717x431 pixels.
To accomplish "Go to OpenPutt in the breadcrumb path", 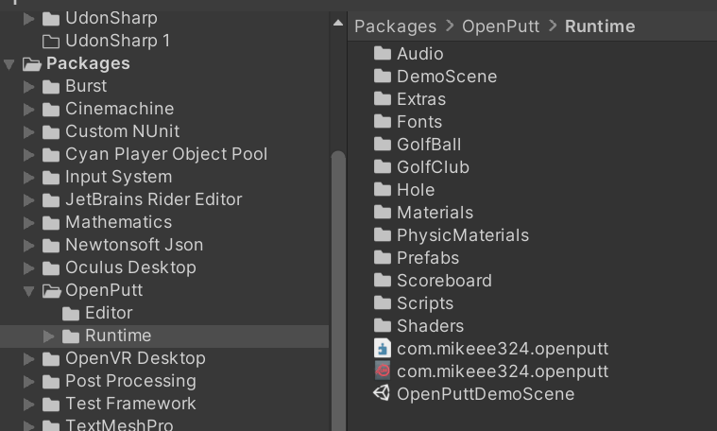I will point(501,26).
